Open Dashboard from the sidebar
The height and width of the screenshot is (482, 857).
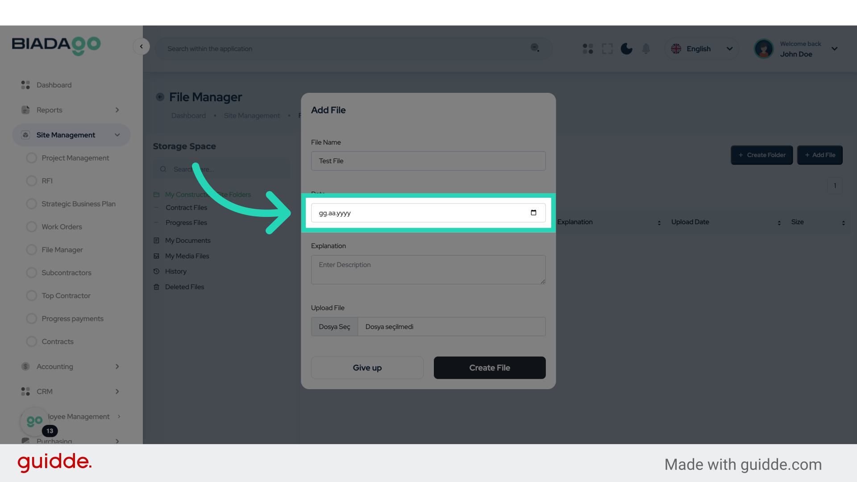tap(54, 85)
